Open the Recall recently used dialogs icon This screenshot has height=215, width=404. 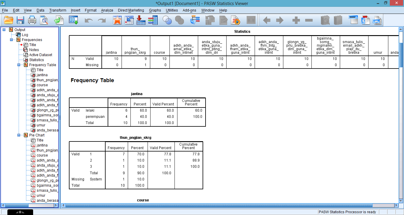click(73, 20)
